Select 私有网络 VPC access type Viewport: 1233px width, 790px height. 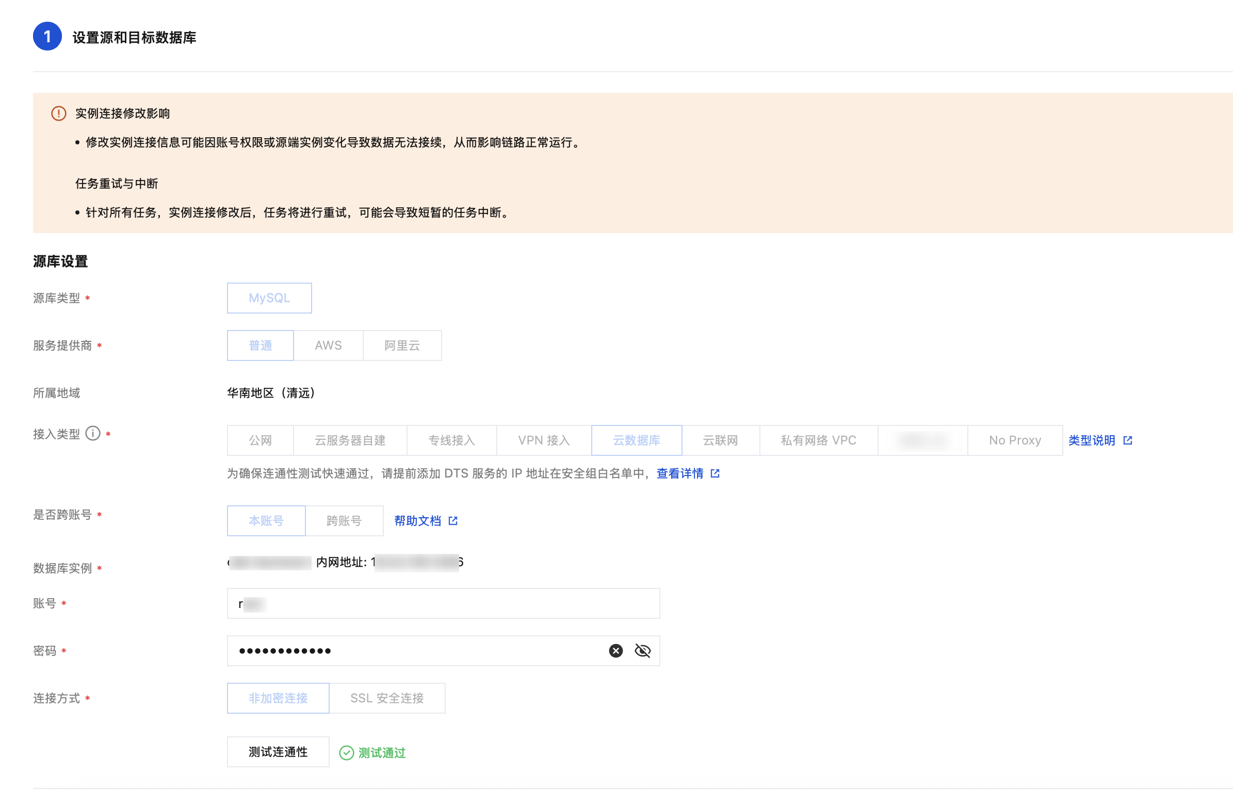818,440
